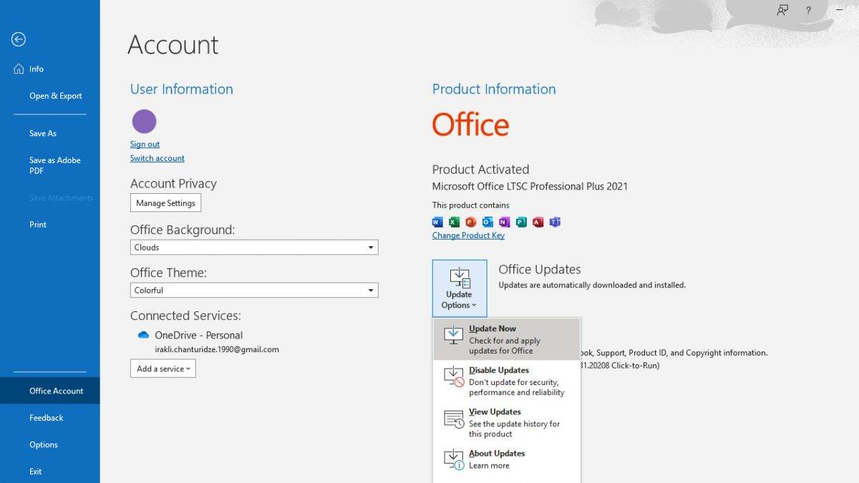859x483 pixels.
Task: Click the Publisher icon in product list
Action: click(x=520, y=222)
